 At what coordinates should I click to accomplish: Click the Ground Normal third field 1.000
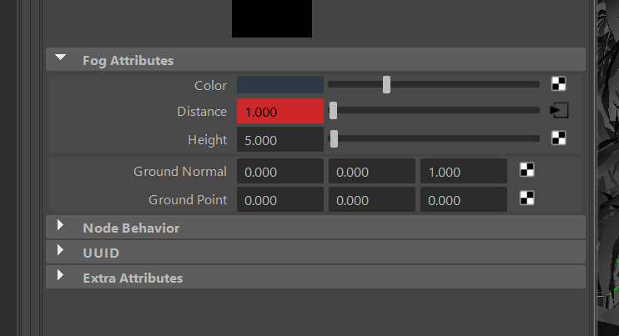point(464,171)
